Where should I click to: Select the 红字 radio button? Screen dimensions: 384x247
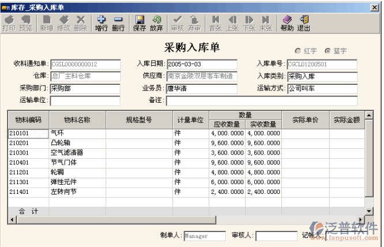pos(298,51)
